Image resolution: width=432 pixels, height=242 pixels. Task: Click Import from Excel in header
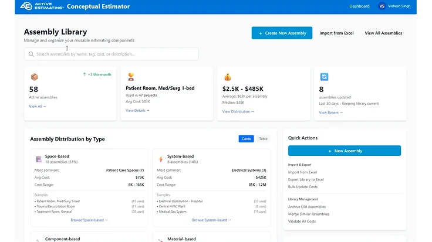click(x=336, y=33)
